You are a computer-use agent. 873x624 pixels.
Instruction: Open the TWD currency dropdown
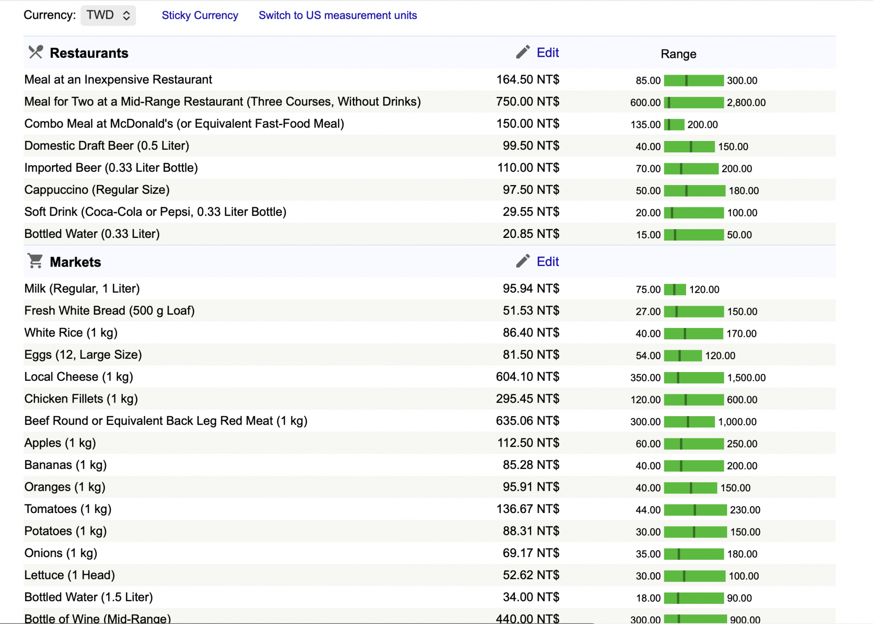coord(108,15)
